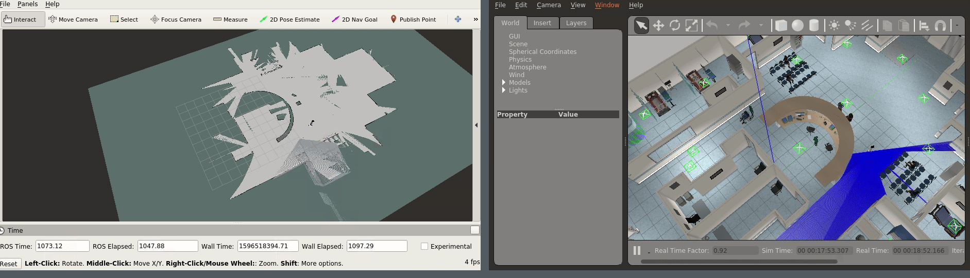Expand the Lights tree node

click(504, 90)
